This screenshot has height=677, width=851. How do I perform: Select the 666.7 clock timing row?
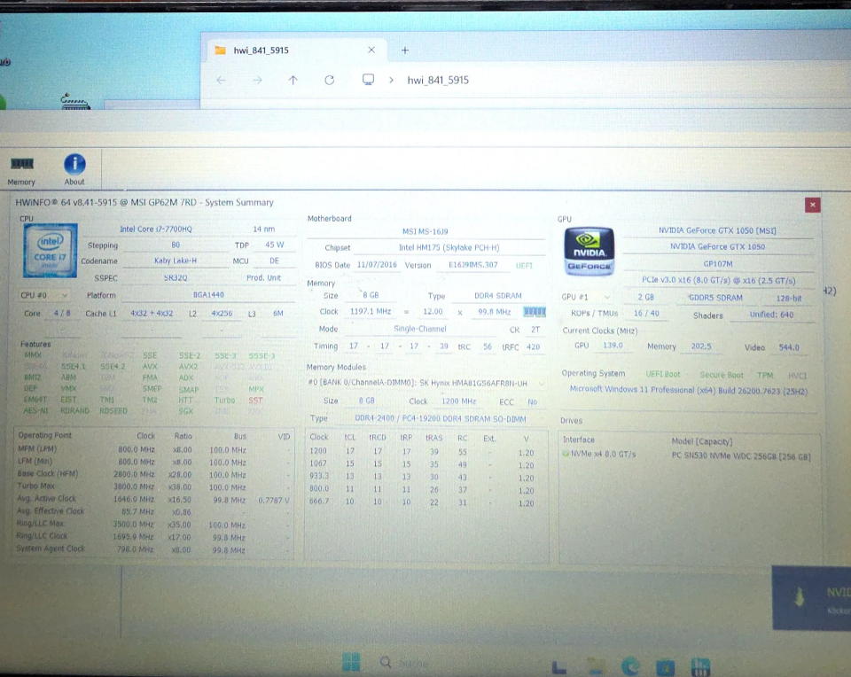422,502
